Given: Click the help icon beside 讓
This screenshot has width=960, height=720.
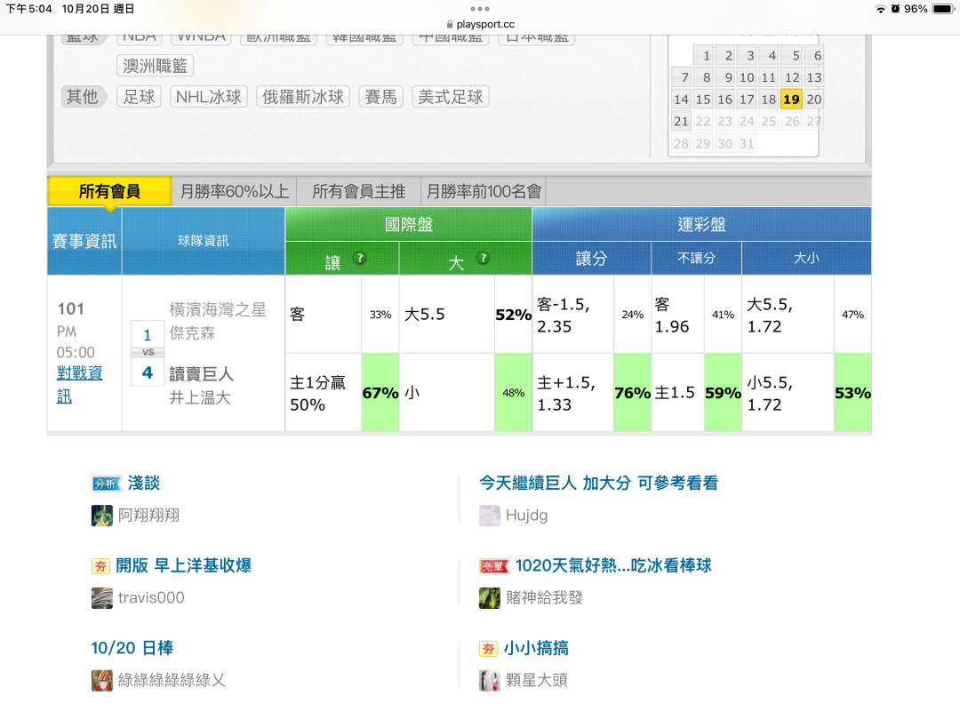Looking at the screenshot, I should tap(360, 259).
